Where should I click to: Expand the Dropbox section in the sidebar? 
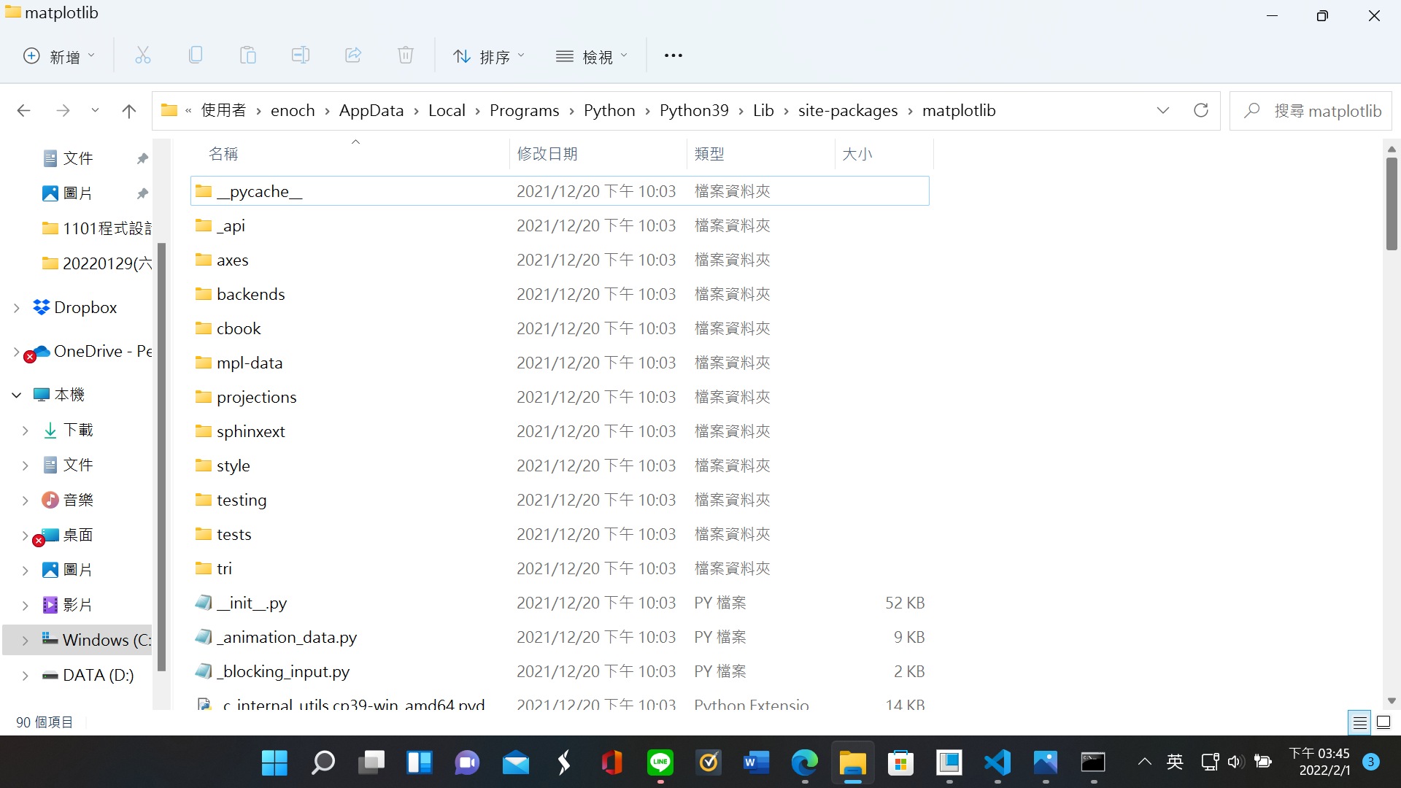[17, 307]
